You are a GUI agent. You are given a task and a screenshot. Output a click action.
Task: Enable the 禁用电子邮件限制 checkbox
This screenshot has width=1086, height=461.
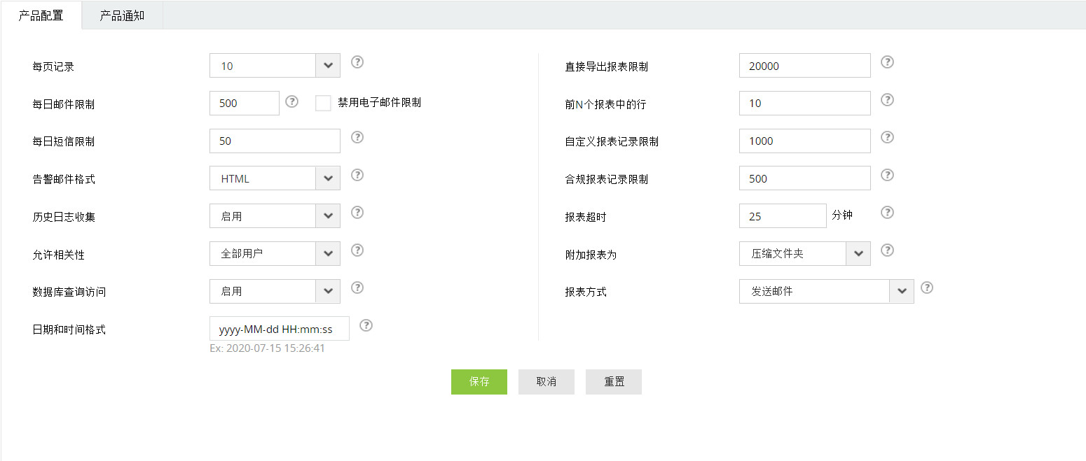323,104
